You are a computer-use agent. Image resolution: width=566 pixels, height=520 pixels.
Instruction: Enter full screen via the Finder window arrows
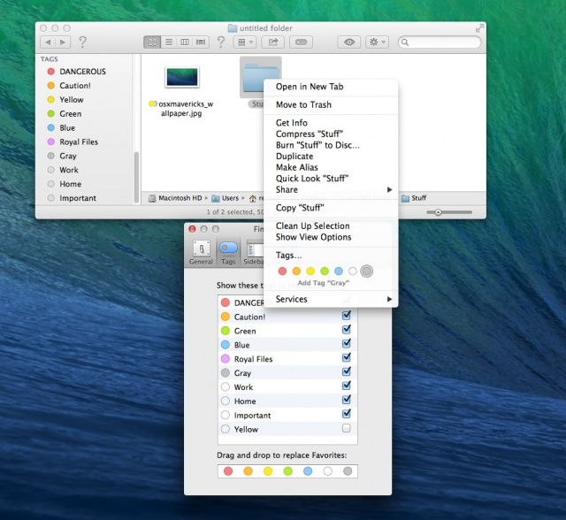pyautogui.click(x=479, y=28)
